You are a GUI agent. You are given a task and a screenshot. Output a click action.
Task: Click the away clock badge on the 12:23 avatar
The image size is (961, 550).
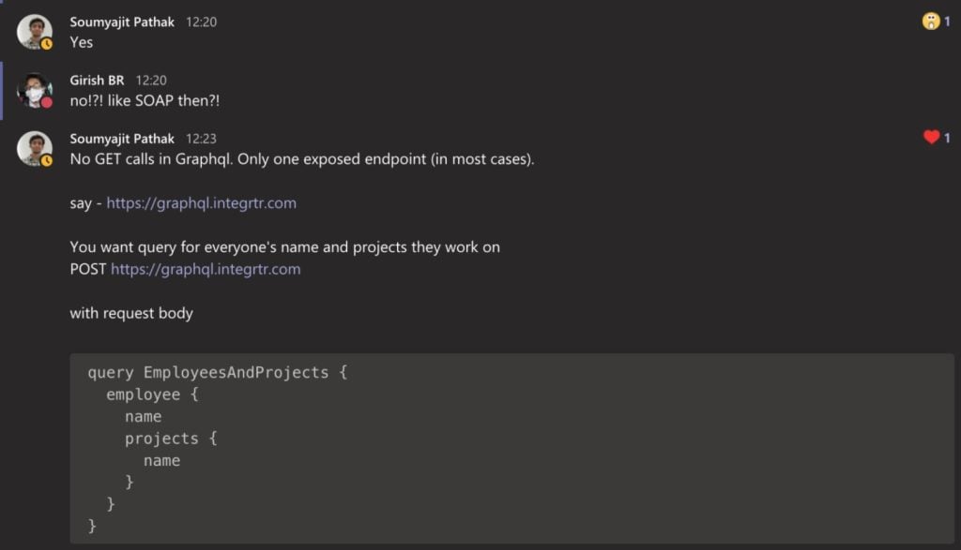pyautogui.click(x=47, y=161)
